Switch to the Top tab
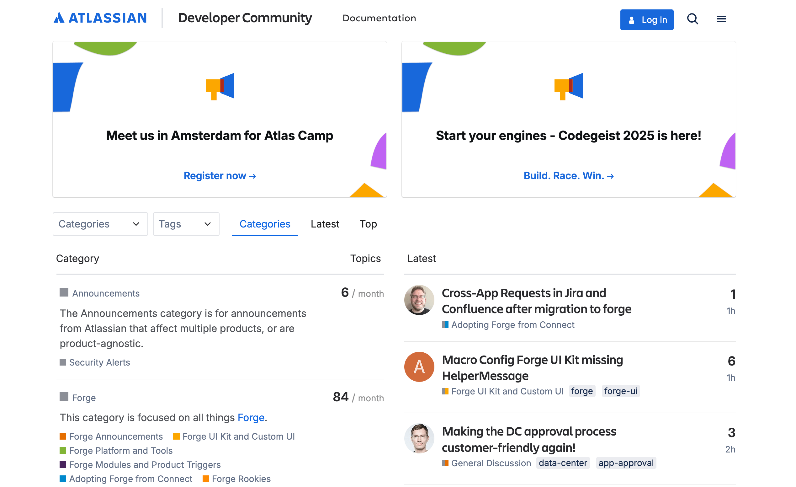 pyautogui.click(x=368, y=224)
